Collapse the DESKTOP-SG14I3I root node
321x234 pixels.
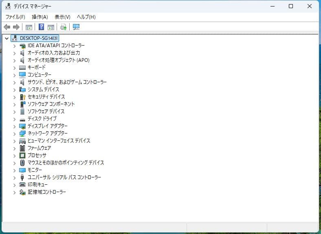[x=7, y=38]
